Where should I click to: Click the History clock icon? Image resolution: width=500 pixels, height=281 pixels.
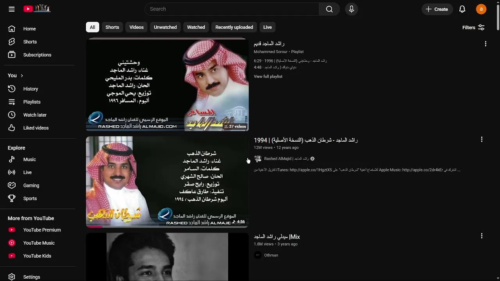(12, 89)
